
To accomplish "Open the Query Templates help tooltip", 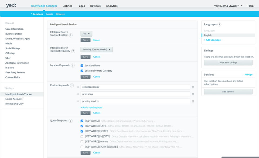I will tap(71, 121).
